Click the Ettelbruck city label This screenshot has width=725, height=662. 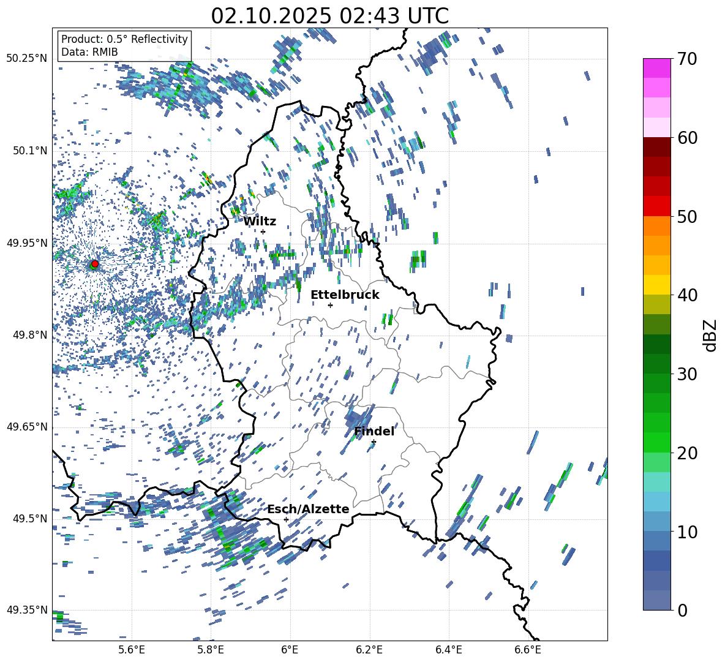pos(345,295)
